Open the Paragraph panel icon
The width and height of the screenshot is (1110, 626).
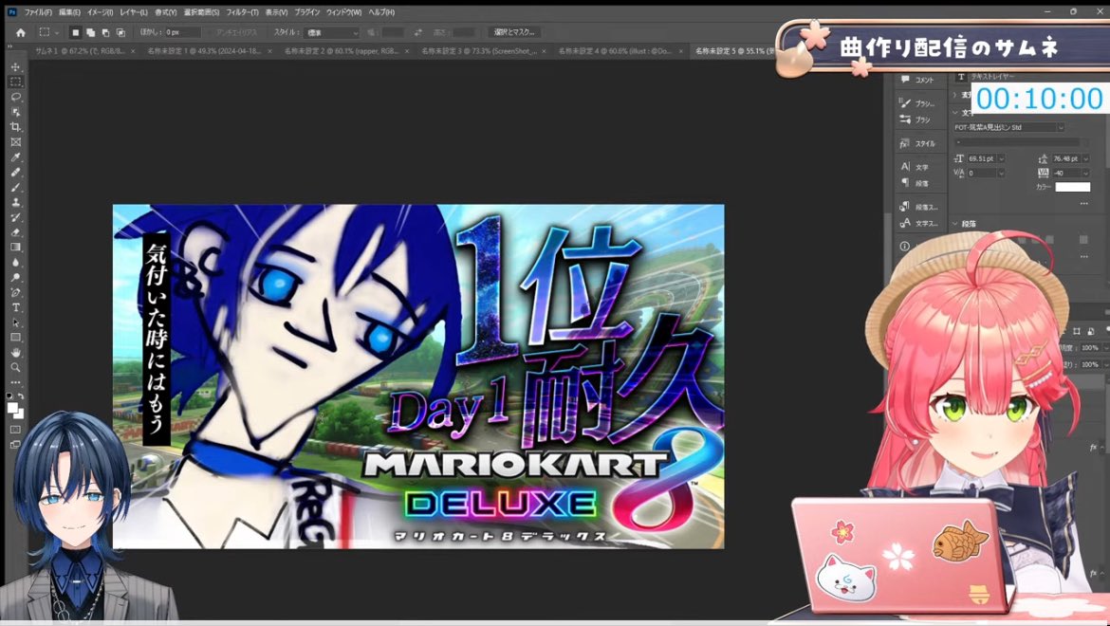point(905,182)
